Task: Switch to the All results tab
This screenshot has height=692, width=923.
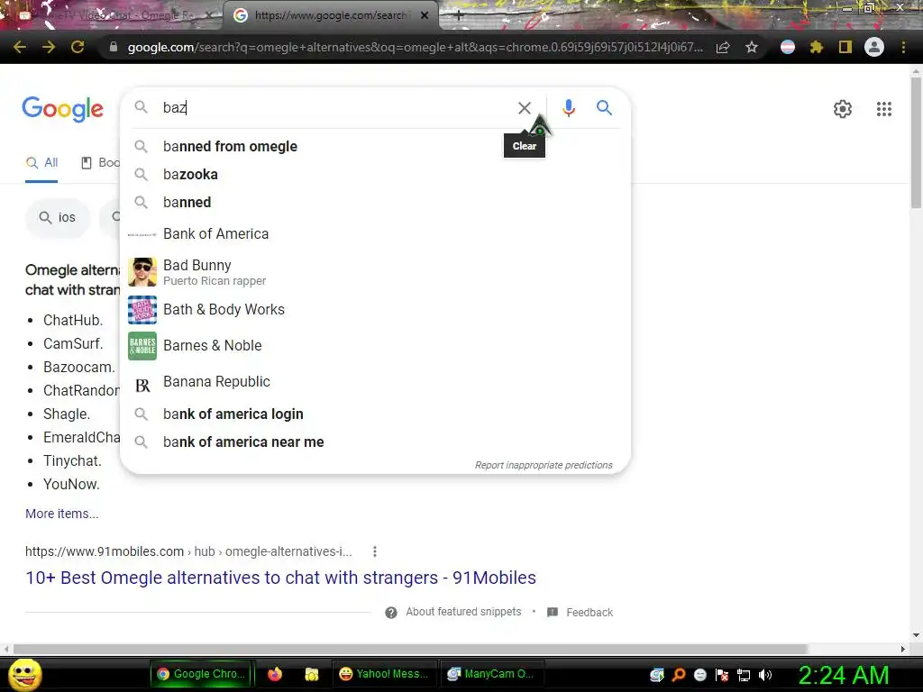Action: [x=41, y=163]
